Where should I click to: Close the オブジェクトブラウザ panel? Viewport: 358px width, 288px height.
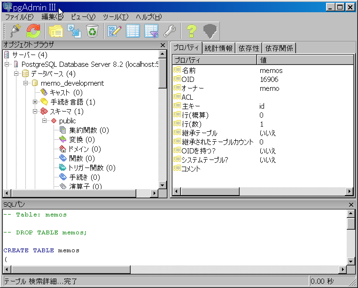[163, 45]
